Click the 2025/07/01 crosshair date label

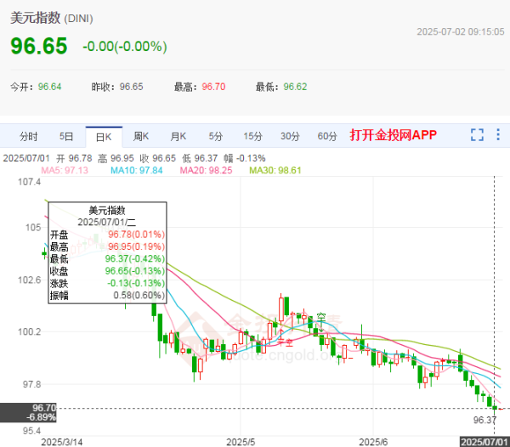484,442
